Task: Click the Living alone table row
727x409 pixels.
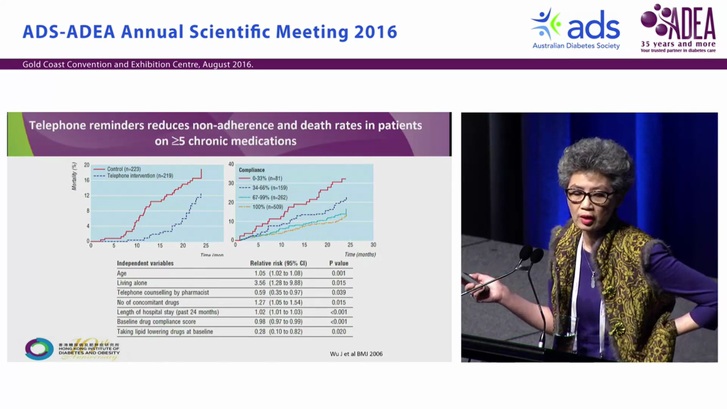Action: click(x=132, y=282)
